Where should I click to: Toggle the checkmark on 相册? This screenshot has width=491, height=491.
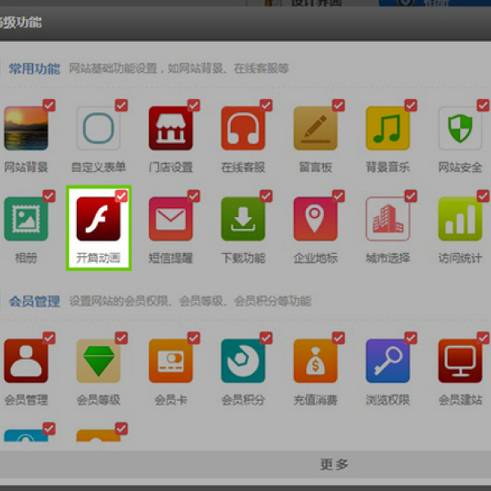(49, 196)
